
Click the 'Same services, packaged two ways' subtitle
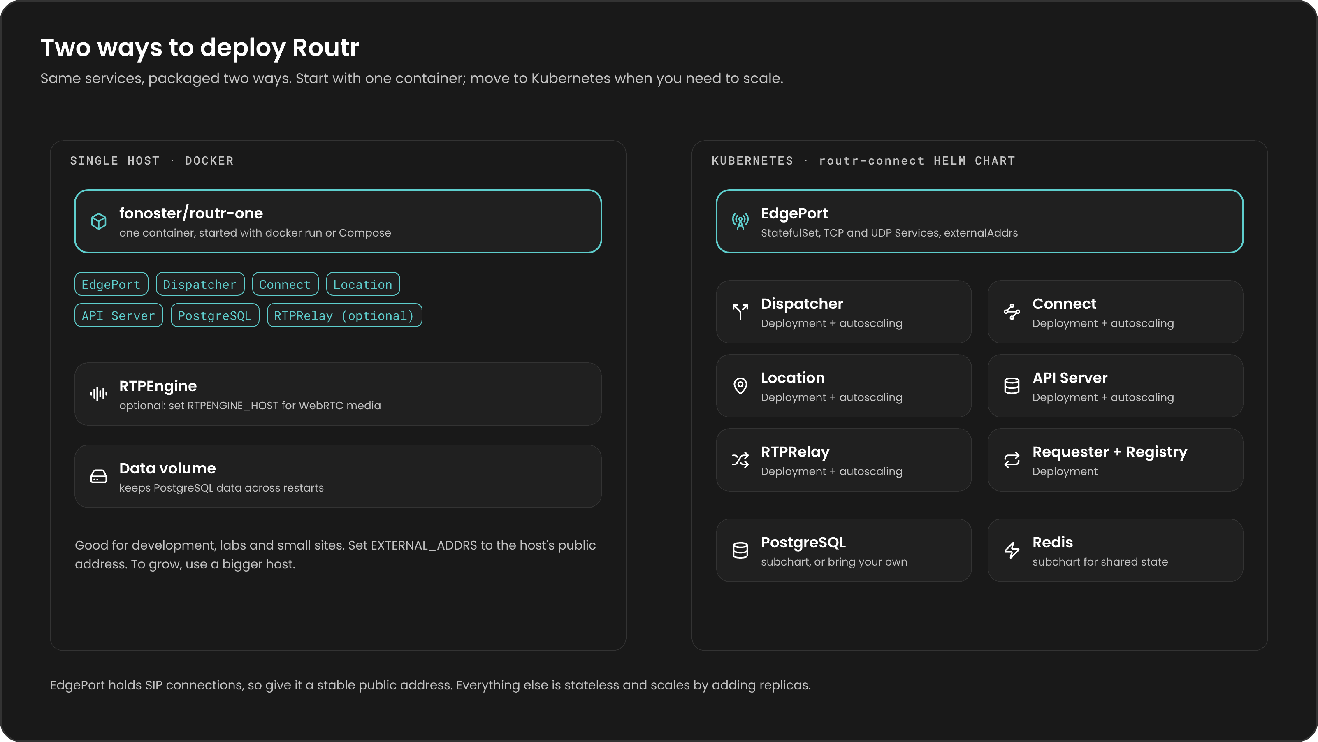(411, 78)
